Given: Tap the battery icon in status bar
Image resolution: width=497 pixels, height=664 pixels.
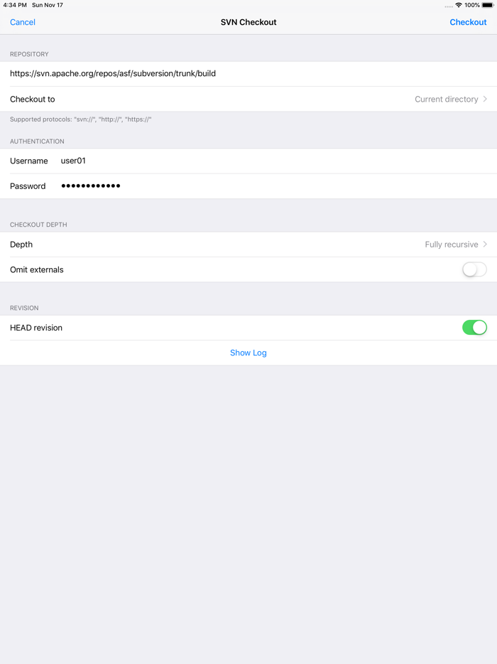Looking at the screenshot, I should [488, 5].
